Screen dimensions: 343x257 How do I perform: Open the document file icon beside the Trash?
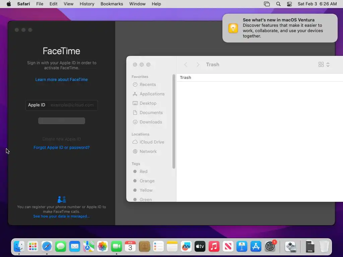310,247
